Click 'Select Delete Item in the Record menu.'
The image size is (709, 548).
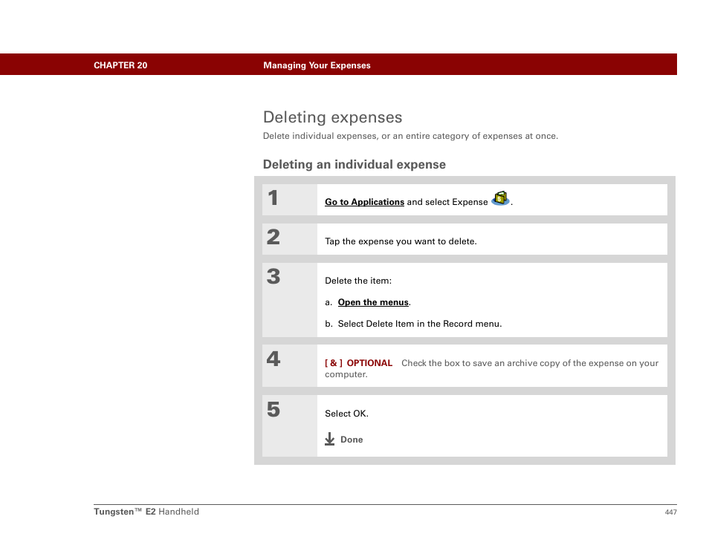(x=420, y=324)
